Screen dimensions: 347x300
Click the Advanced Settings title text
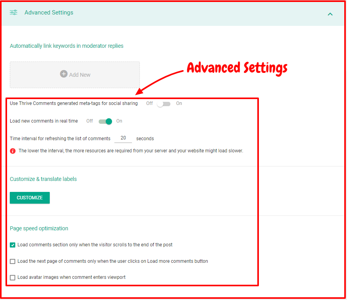[x=49, y=13]
